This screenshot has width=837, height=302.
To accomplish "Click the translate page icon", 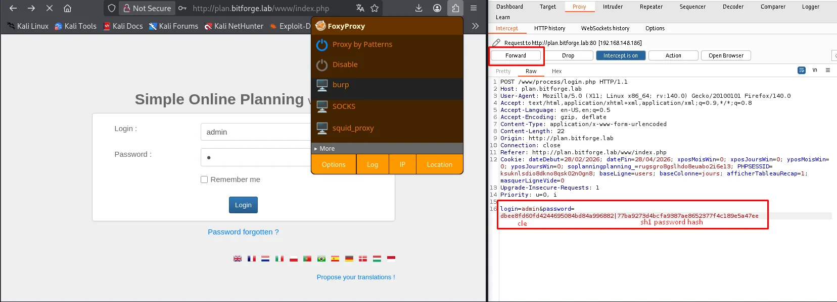I will pyautogui.click(x=360, y=8).
